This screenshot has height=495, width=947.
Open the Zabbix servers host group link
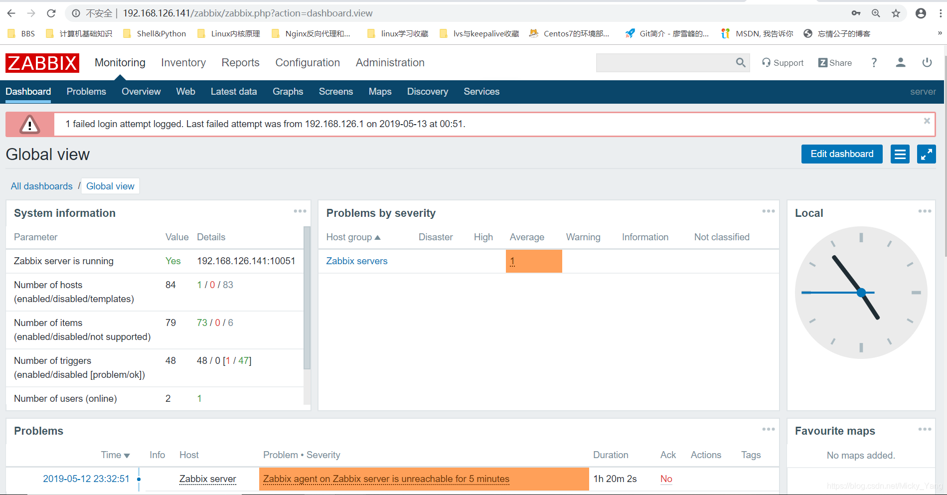(357, 261)
